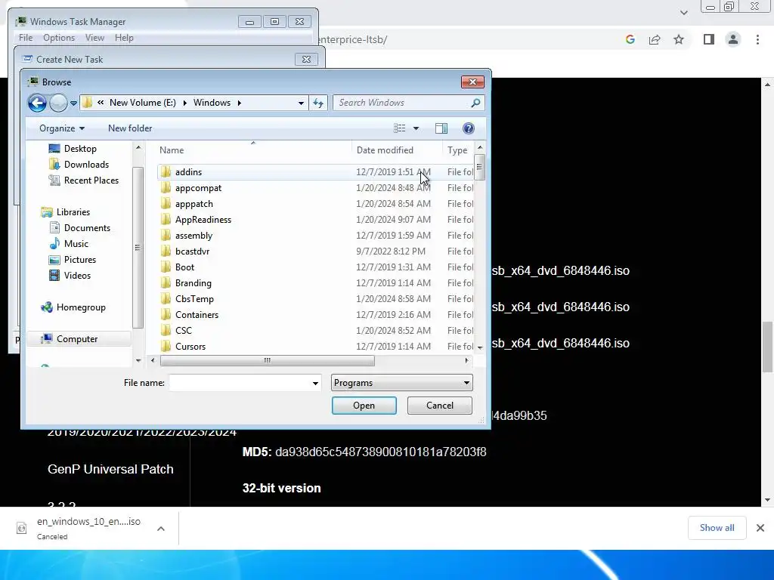Select Desktop in navigation pane
Screen dimensions: 774x580
tap(73, 149)
